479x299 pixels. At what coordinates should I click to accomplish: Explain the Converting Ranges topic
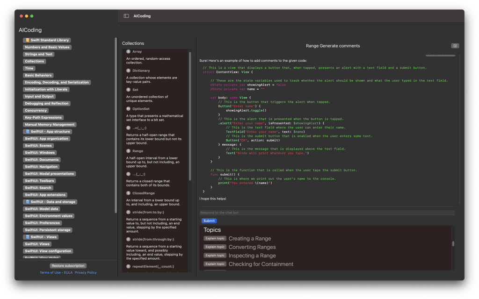tap(215, 247)
